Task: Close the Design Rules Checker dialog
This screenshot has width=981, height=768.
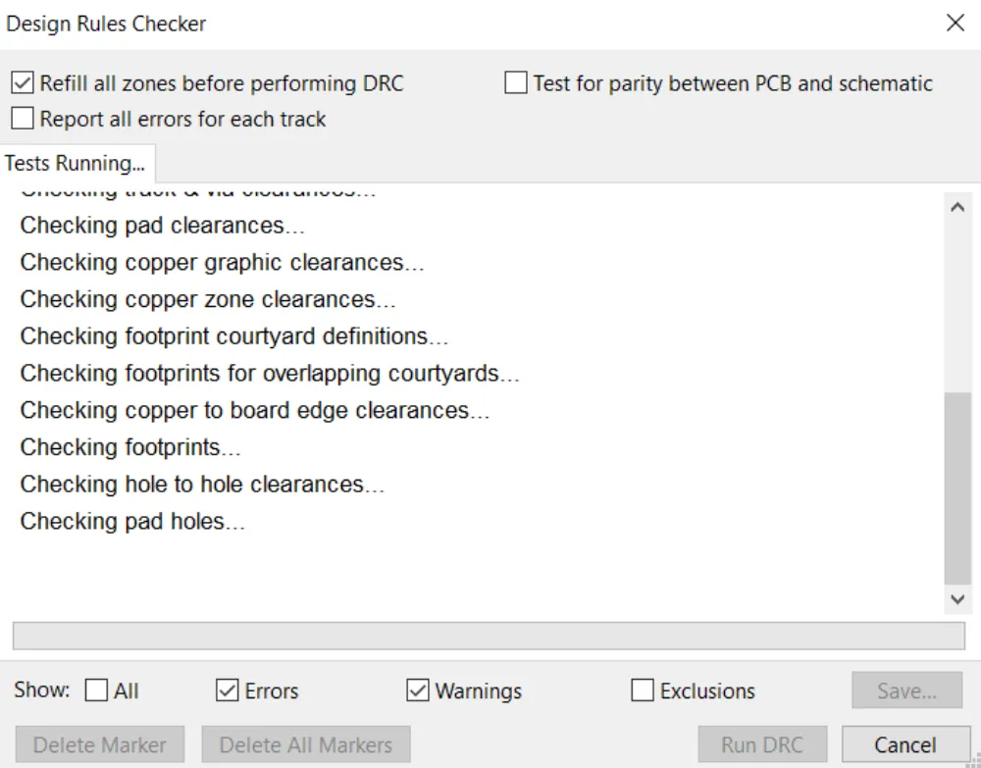Action: (x=955, y=24)
